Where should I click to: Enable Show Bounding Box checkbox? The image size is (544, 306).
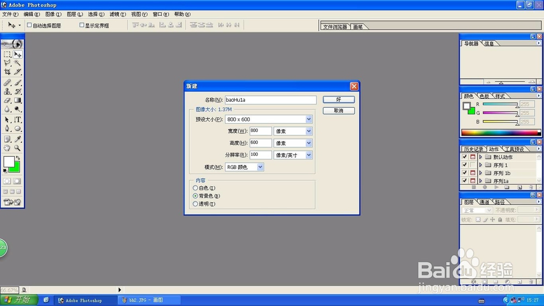(82, 25)
